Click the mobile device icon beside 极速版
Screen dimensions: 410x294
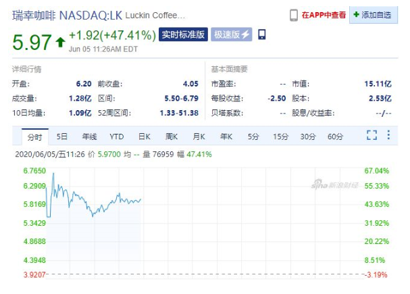262,34
